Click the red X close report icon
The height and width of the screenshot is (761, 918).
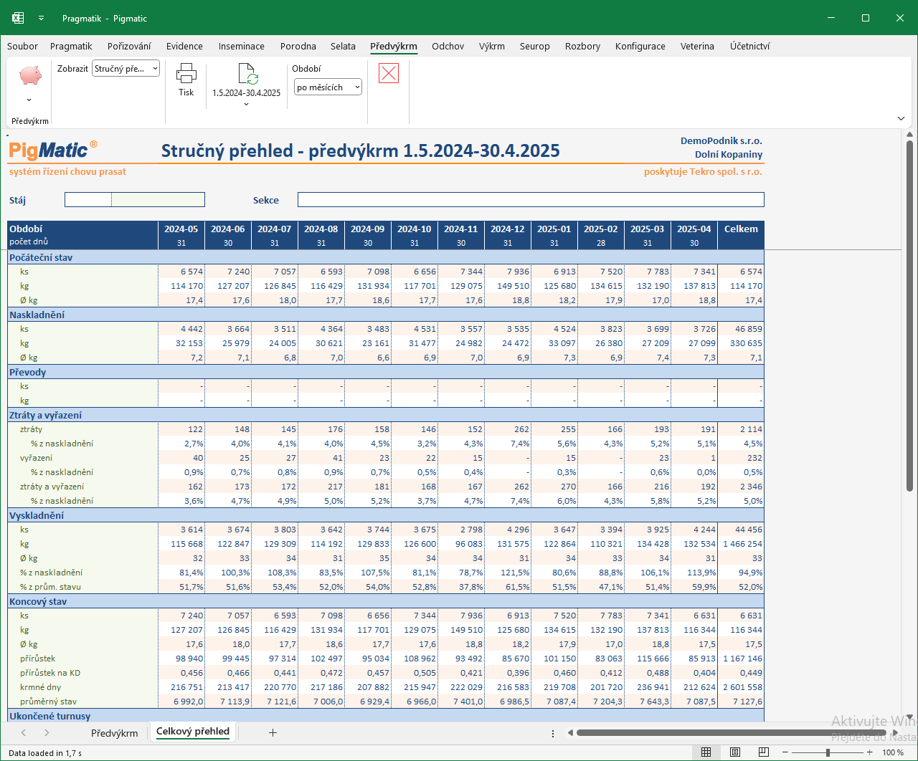click(389, 72)
